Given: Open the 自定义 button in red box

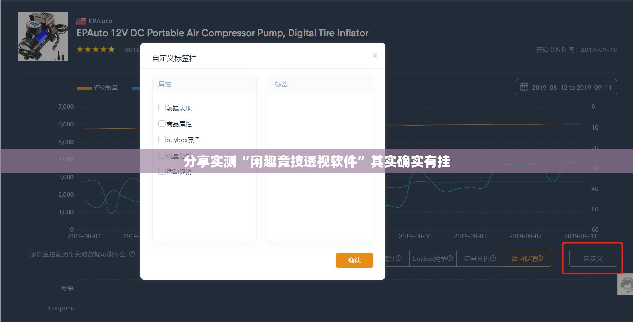Looking at the screenshot, I should coord(593,258).
